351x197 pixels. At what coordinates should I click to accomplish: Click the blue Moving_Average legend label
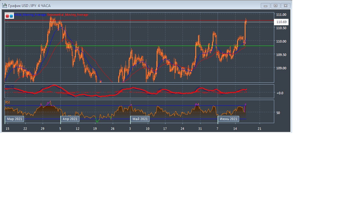(30, 15)
